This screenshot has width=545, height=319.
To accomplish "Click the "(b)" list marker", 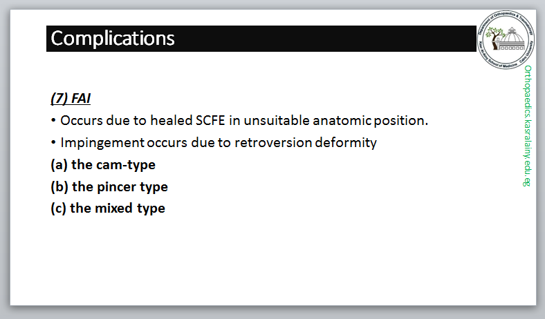I will click(x=59, y=186).
